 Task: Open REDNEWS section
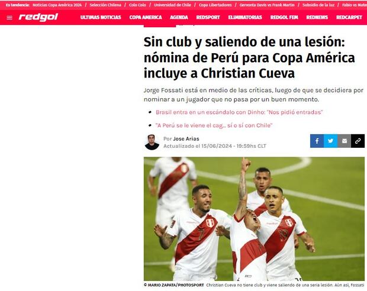(x=317, y=17)
